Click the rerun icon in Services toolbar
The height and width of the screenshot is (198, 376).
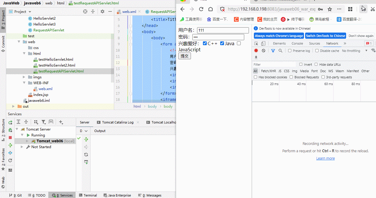pyautogui.click(x=10, y=123)
